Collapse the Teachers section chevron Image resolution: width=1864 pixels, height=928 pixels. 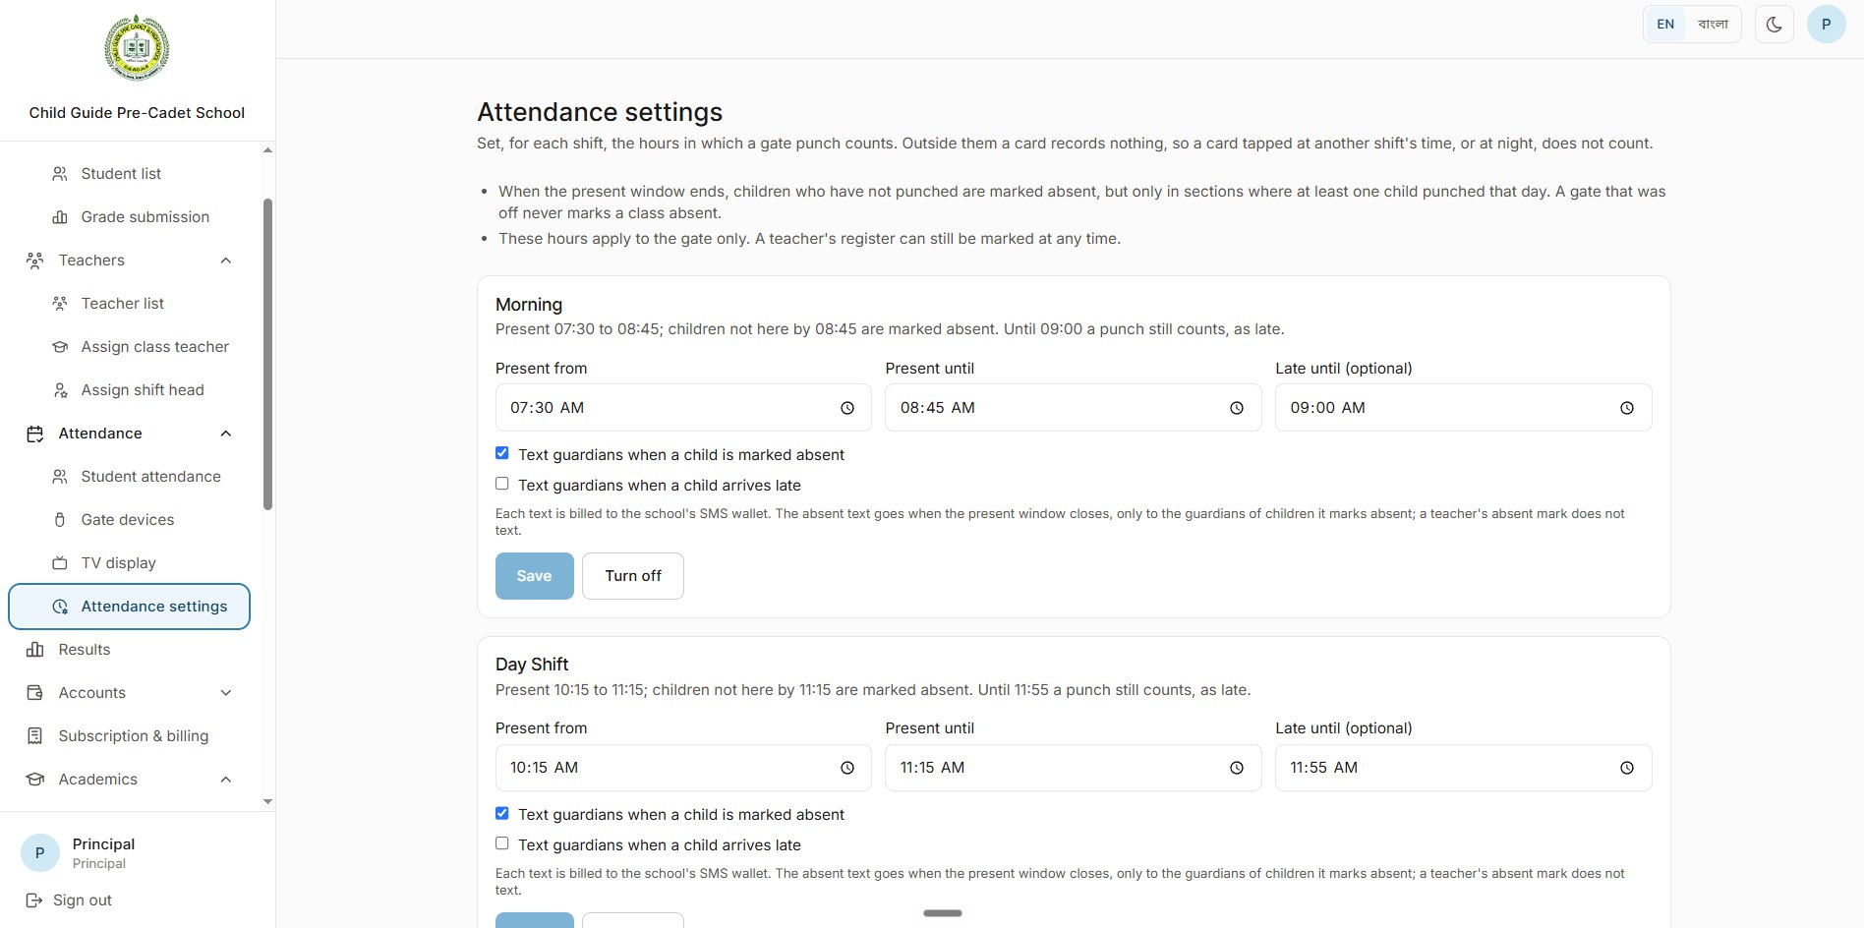[225, 261]
